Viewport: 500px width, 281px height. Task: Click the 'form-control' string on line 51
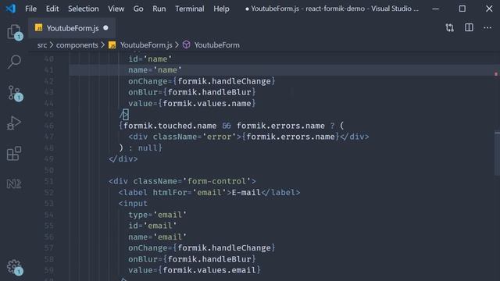pos(217,181)
